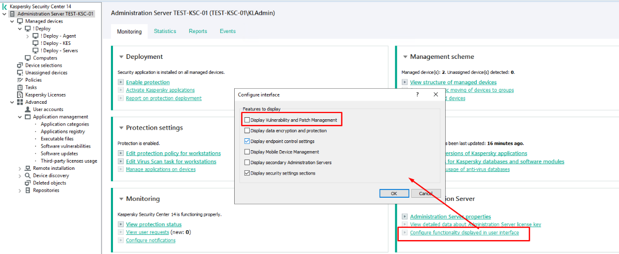
Task: Uncheck Display security settings sections
Action: coord(247,173)
